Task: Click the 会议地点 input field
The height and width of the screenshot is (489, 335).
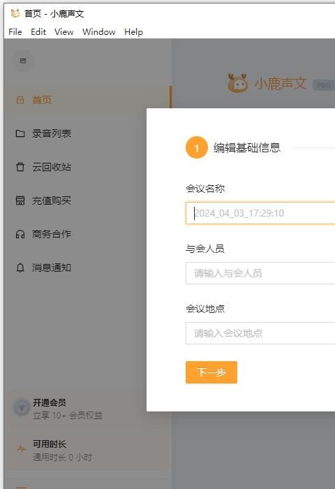Action: pos(260,333)
